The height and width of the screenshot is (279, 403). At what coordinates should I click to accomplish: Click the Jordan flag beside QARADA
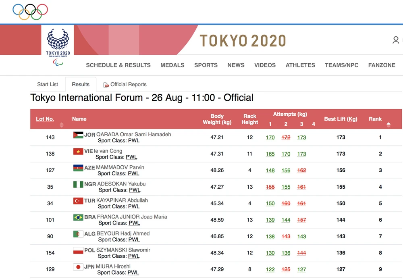[78, 135]
